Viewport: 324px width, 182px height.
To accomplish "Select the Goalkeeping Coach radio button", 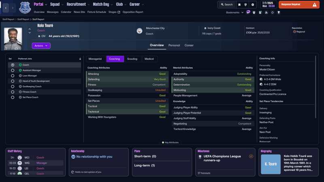I will coord(13,87).
